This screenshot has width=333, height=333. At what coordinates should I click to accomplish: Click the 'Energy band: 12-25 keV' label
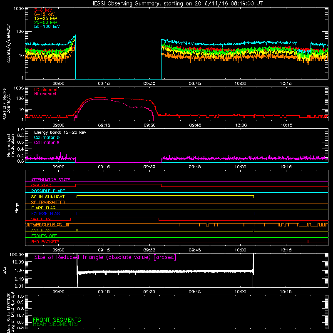click(x=60, y=132)
